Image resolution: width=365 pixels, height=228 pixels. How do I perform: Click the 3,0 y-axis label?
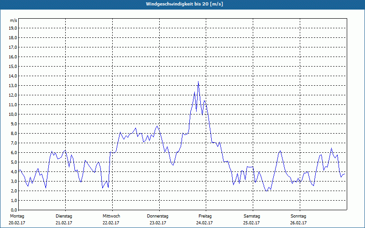14,181
